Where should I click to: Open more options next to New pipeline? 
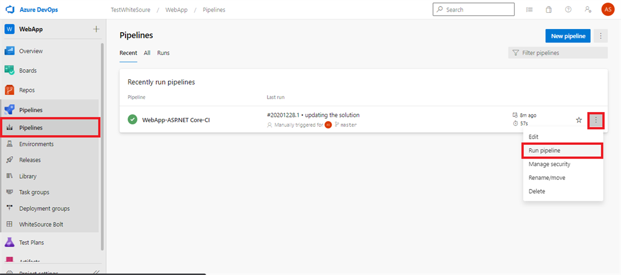click(601, 36)
